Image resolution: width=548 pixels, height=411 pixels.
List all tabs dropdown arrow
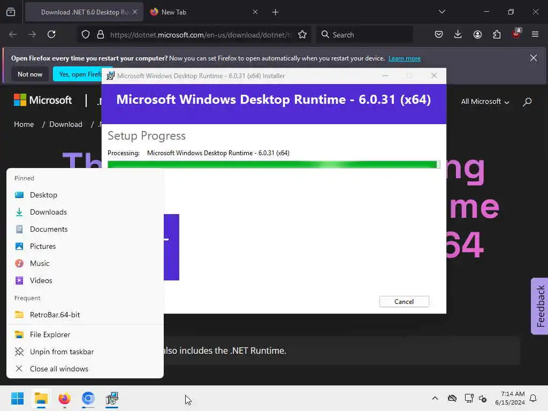[x=442, y=12]
